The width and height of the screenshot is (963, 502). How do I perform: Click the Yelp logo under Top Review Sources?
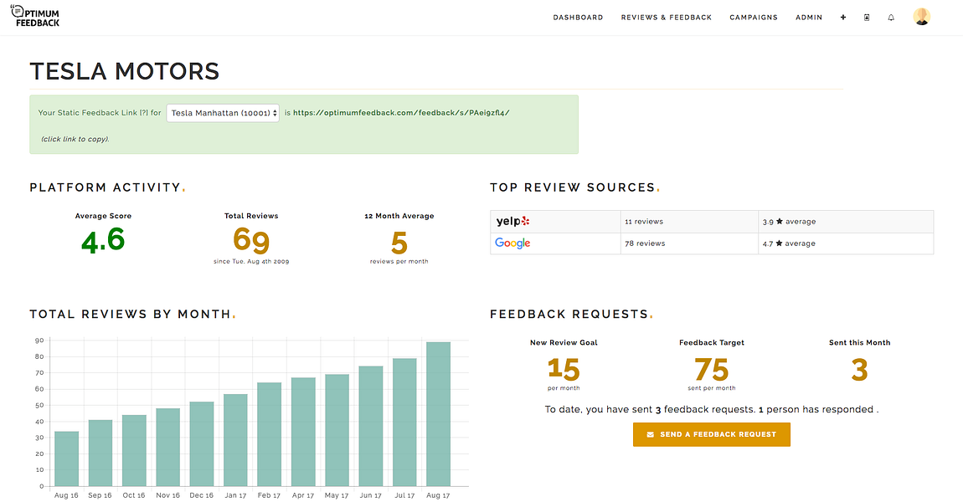tap(512, 221)
